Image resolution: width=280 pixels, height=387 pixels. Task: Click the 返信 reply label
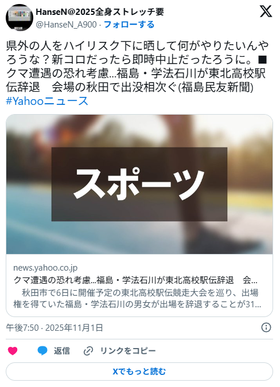click(62, 351)
